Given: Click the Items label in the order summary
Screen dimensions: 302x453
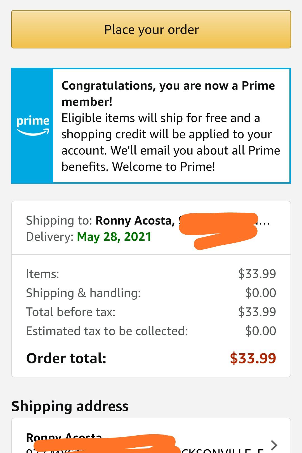Looking at the screenshot, I should (x=43, y=274).
